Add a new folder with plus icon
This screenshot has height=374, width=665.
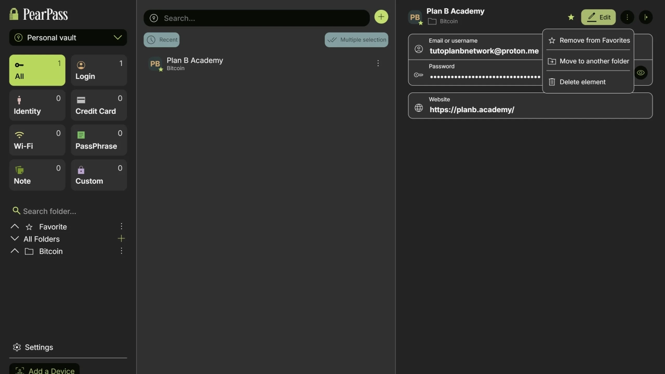tap(121, 238)
